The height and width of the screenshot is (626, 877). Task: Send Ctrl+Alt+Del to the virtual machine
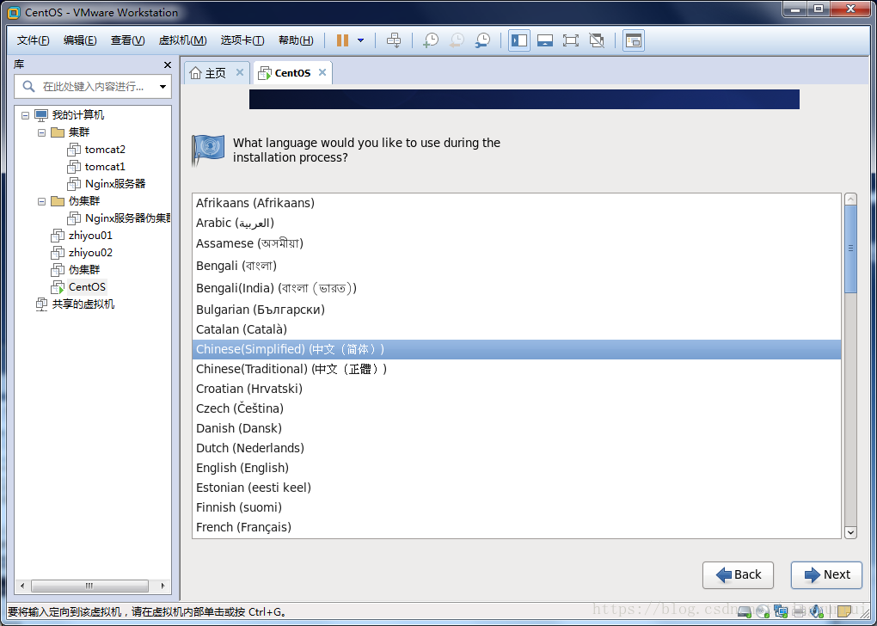pos(394,40)
